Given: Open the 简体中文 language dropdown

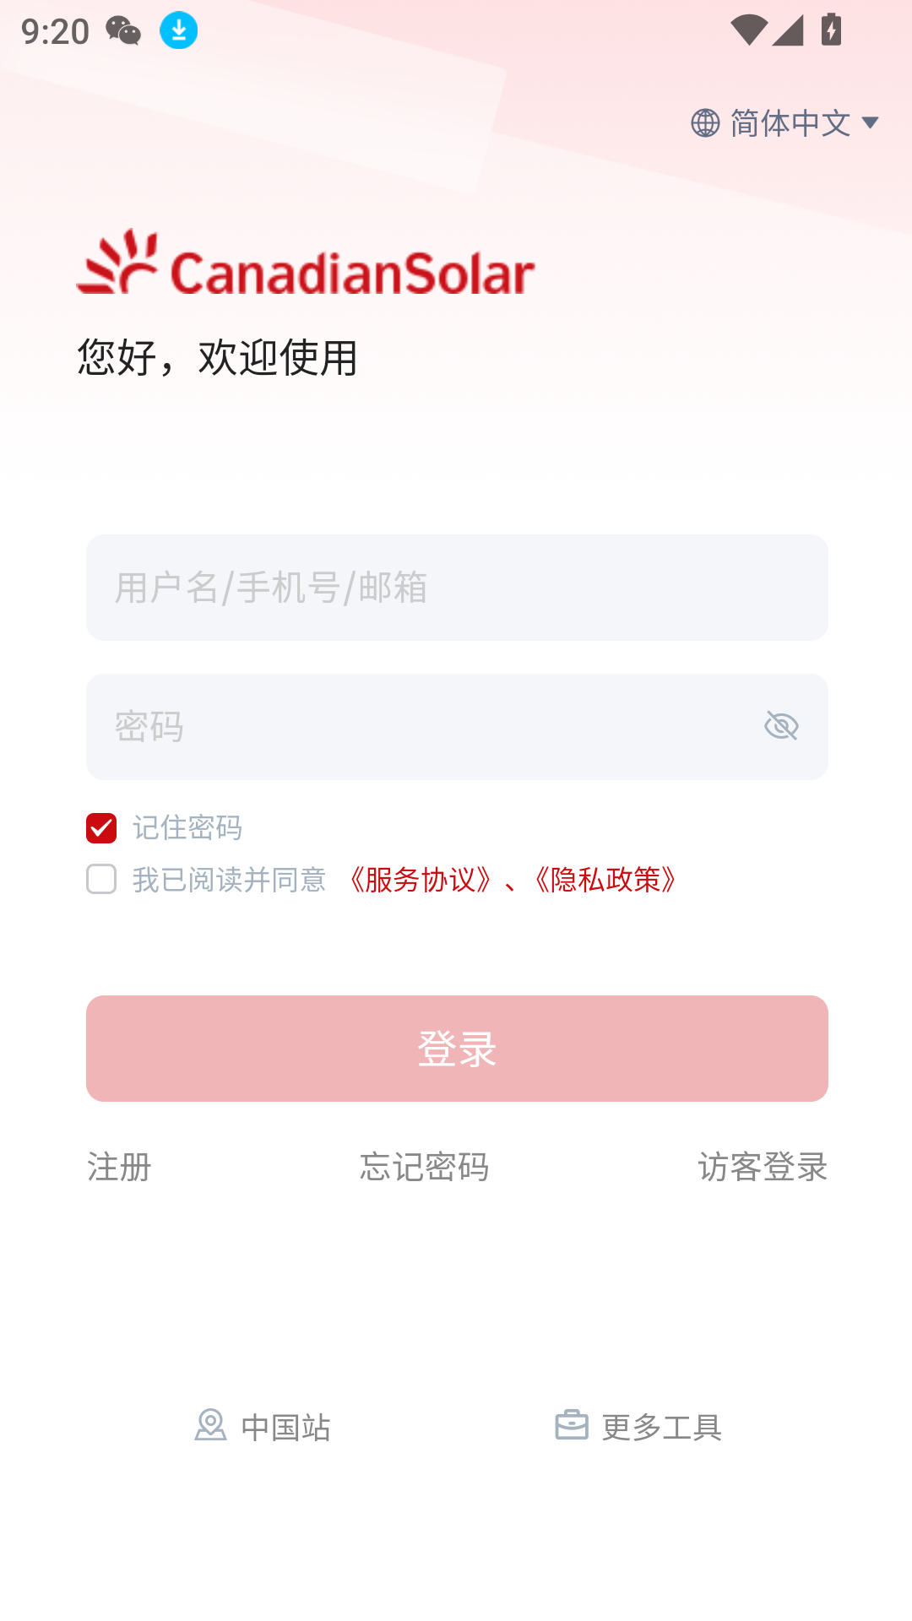Looking at the screenshot, I should click(x=790, y=123).
